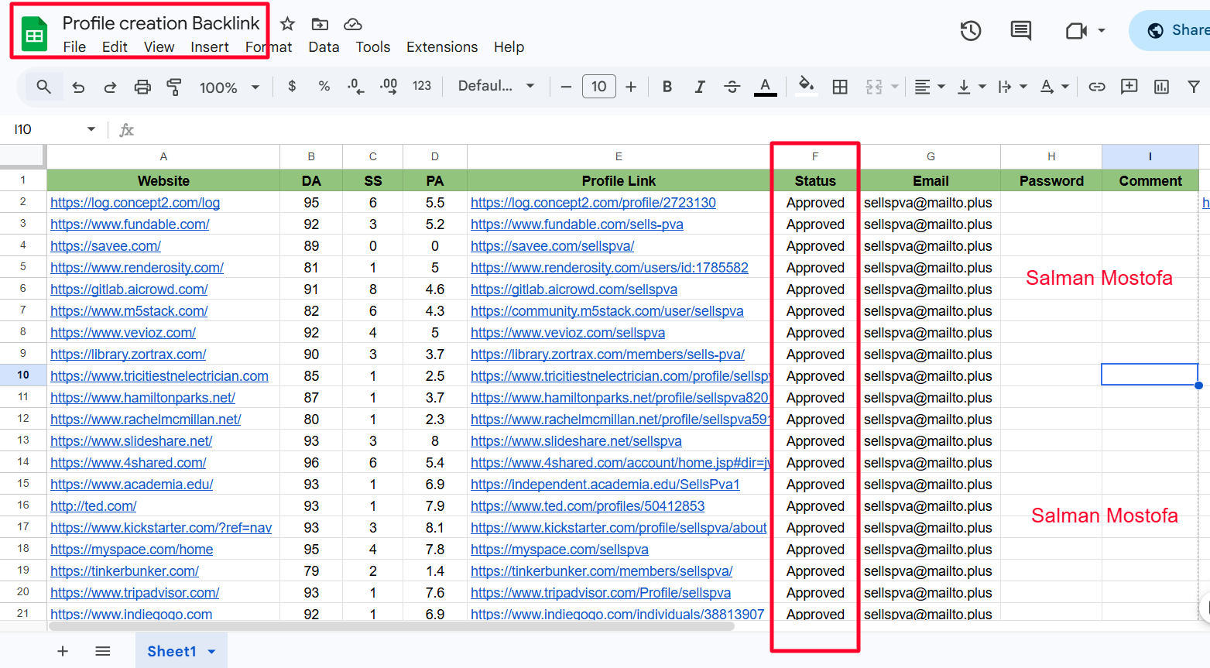This screenshot has height=668, width=1210.
Task: Open the Insert menu
Action: coord(210,47)
